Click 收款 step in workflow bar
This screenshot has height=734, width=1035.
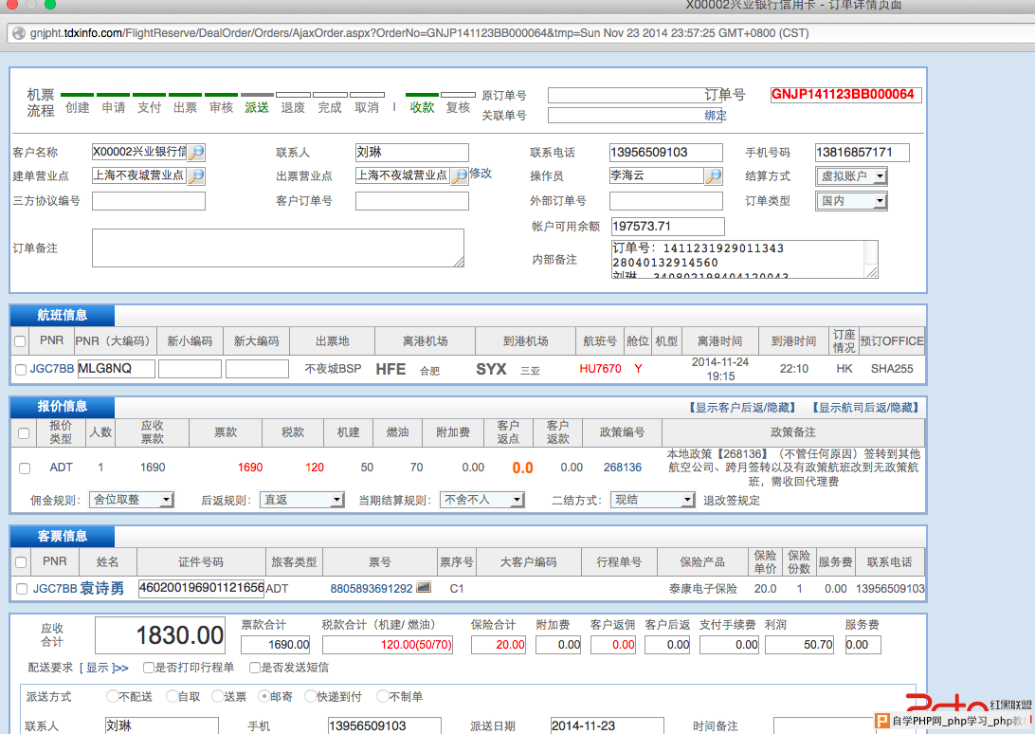422,108
